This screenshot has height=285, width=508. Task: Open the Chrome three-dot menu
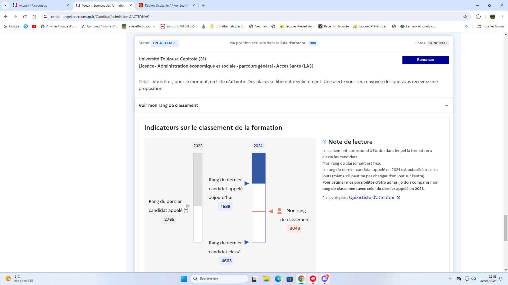pyautogui.click(x=502, y=17)
